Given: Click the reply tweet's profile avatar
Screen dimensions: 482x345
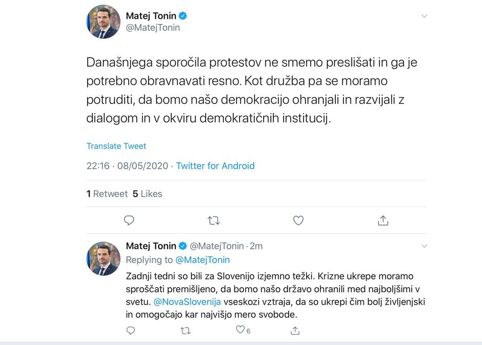Looking at the screenshot, I should [x=104, y=258].
